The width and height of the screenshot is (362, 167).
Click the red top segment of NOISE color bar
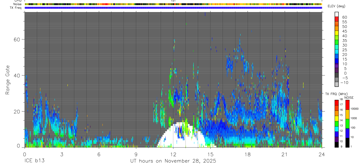click(x=347, y=105)
